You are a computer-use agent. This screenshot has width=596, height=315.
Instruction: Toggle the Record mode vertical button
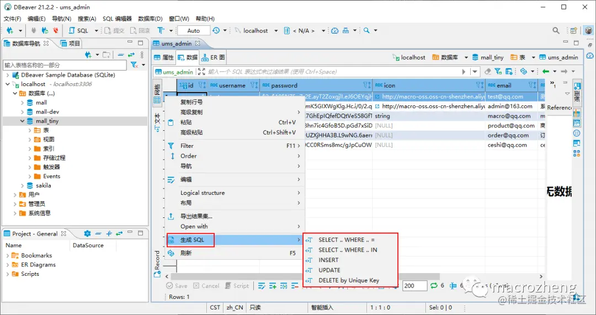pyautogui.click(x=157, y=265)
